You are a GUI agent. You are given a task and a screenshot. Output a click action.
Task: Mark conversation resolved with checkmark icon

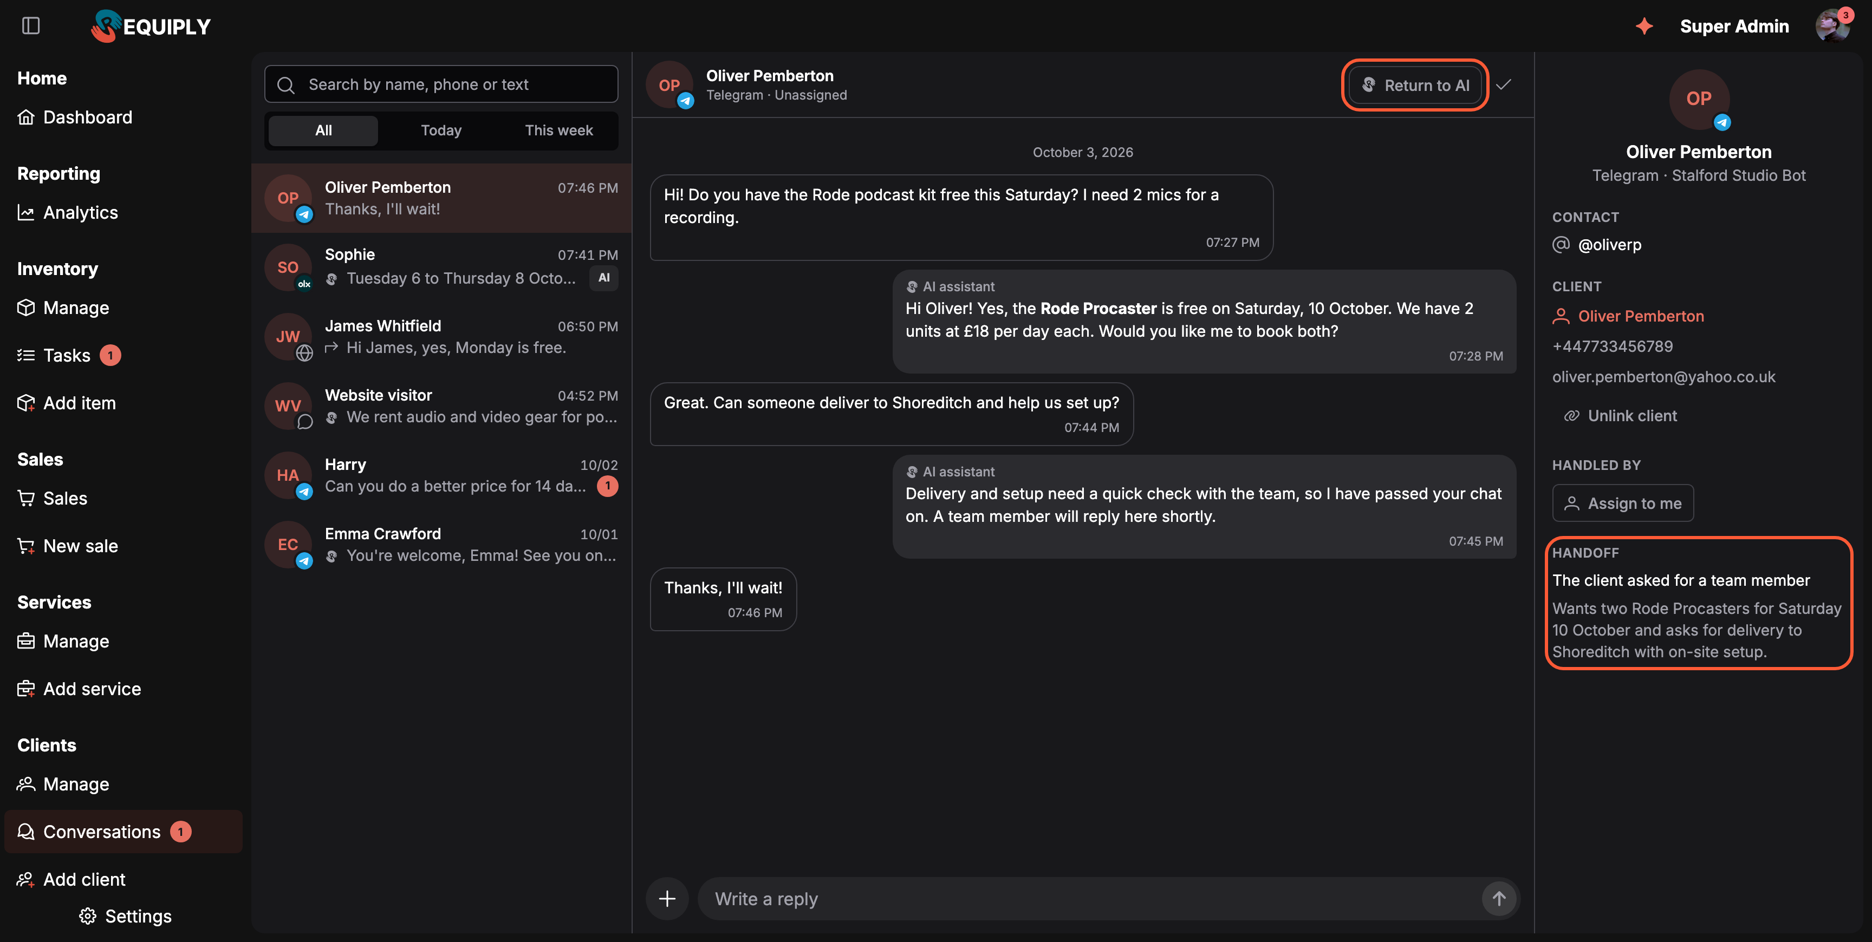pyautogui.click(x=1504, y=85)
